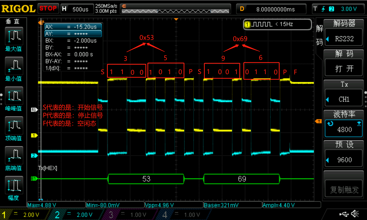Select the 最大值 (max value) measurement icon
Viewport: 367px width, 220px height.
14,36
